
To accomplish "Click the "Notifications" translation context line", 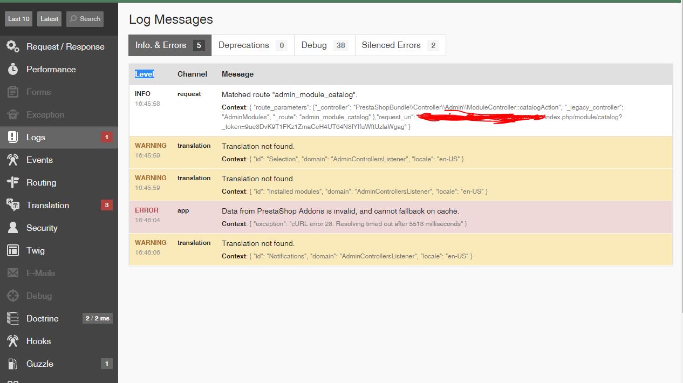I will [347, 256].
